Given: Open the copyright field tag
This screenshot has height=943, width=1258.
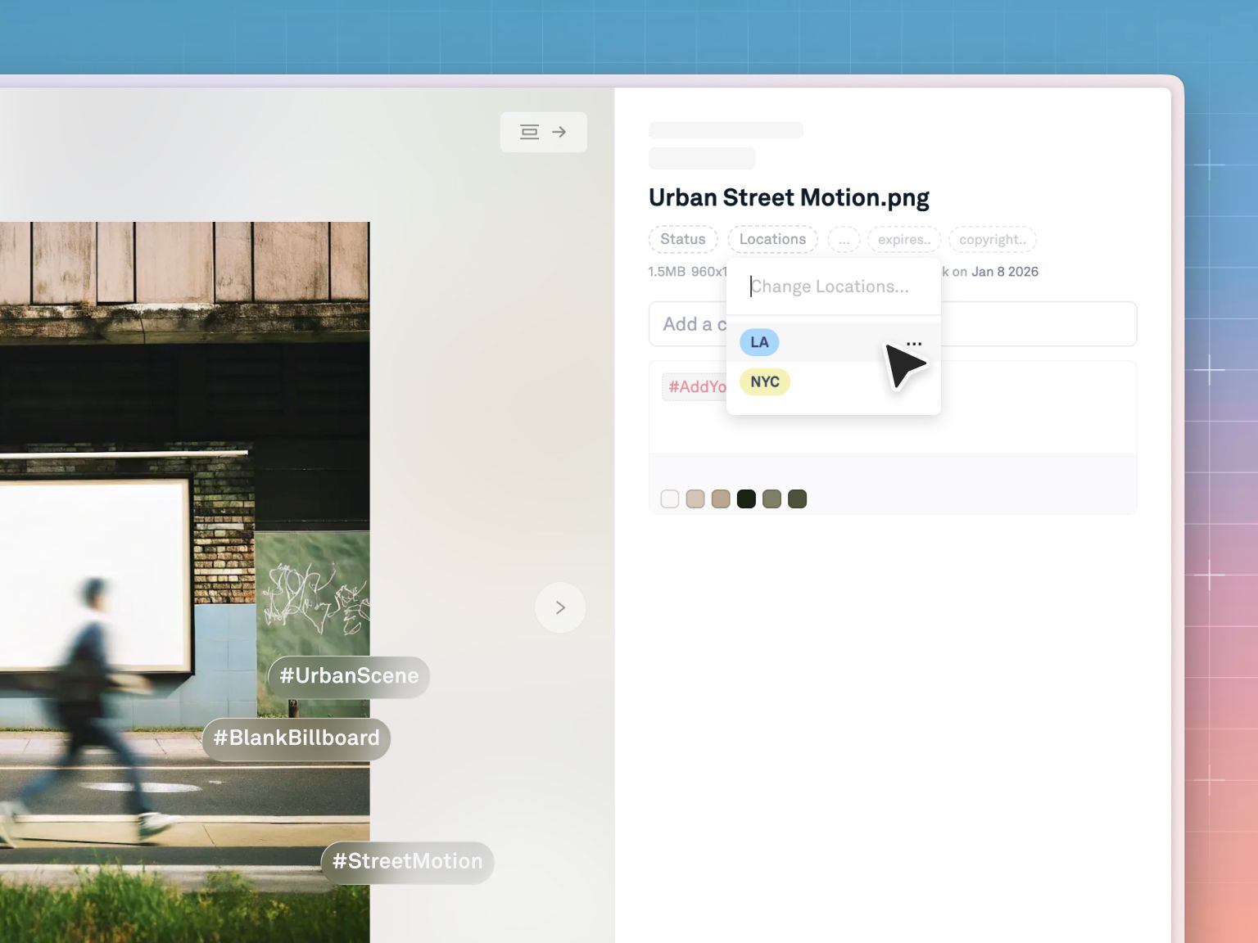Looking at the screenshot, I should (992, 240).
